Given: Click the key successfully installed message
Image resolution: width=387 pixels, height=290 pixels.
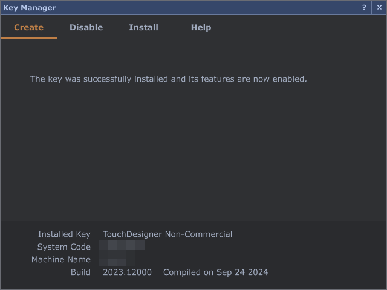Looking at the screenshot, I should [x=169, y=79].
